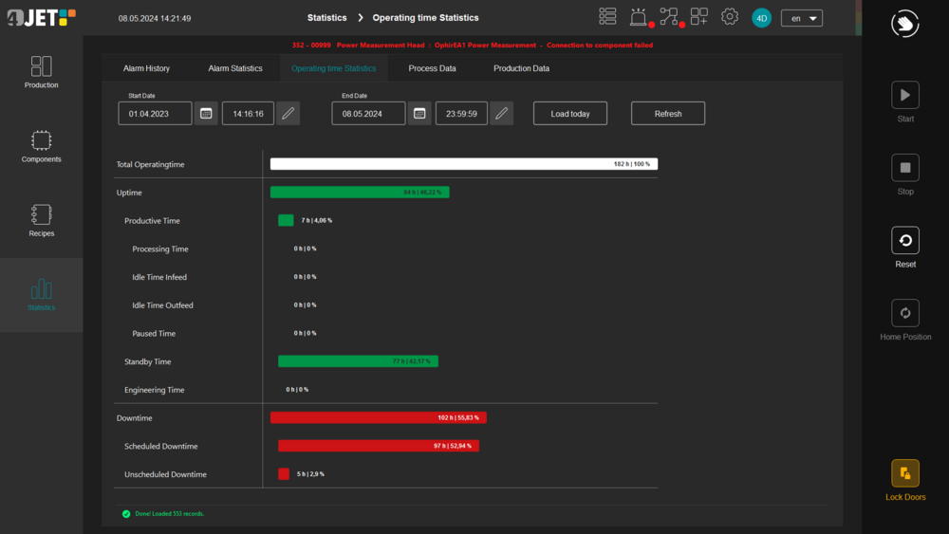Open the Components sidebar section
The width and height of the screenshot is (949, 534).
[41, 146]
